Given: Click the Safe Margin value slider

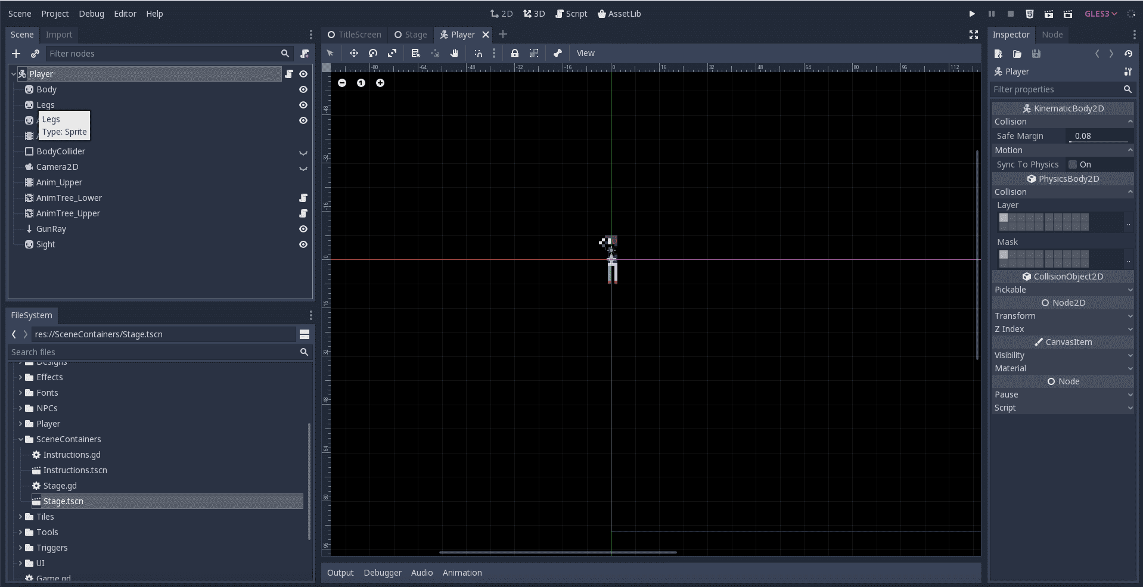Looking at the screenshot, I should tap(1099, 136).
